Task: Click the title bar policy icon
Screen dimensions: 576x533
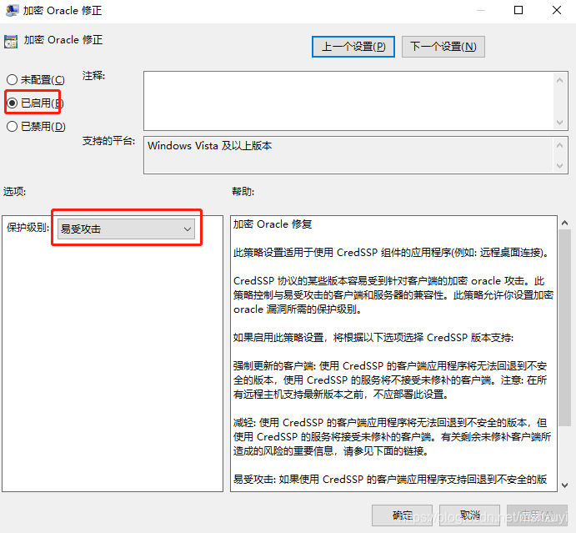Action: pos(13,10)
